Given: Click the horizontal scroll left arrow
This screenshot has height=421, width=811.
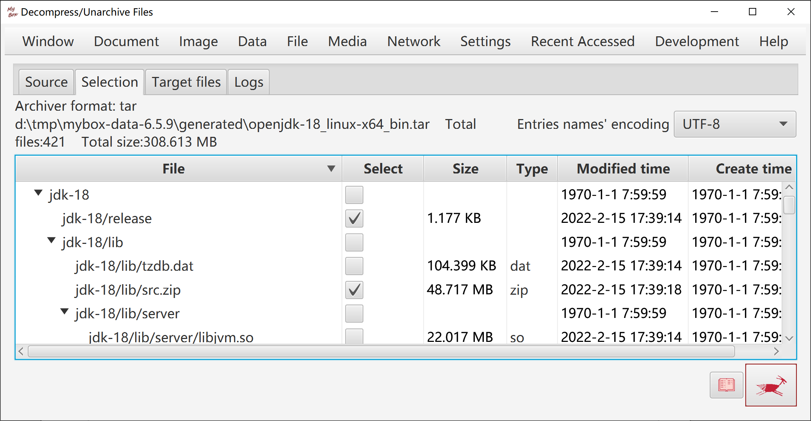Looking at the screenshot, I should [x=21, y=351].
